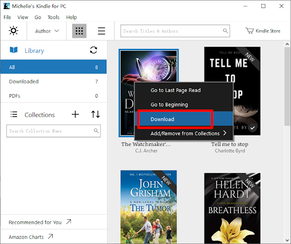
Task: Click the Collections list icon
Action: pos(14,114)
